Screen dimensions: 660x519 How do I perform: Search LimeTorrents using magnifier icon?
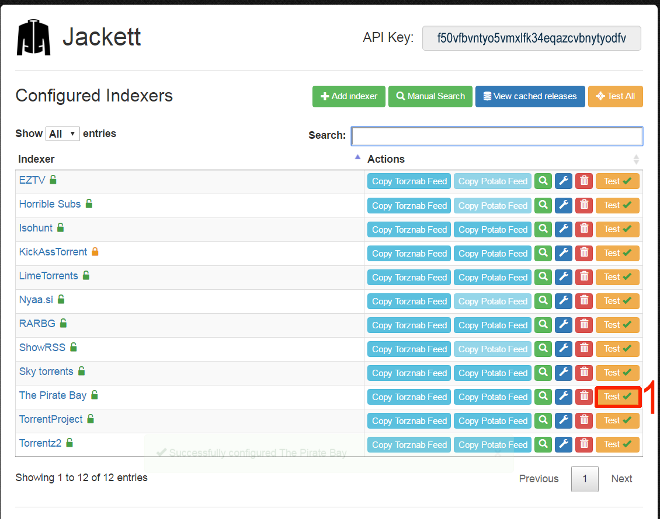pos(543,277)
